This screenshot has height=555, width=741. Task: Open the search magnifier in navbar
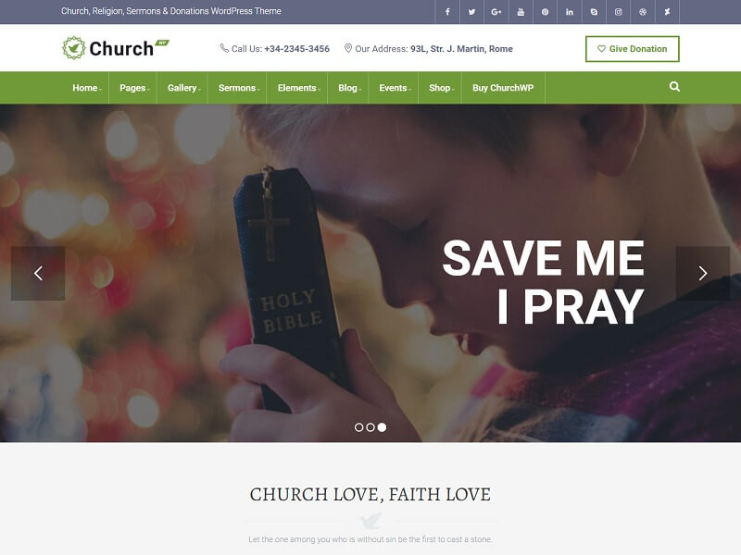point(674,86)
